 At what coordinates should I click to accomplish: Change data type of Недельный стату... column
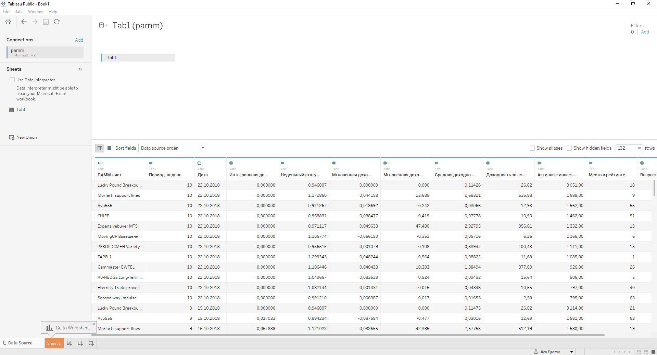pos(282,163)
